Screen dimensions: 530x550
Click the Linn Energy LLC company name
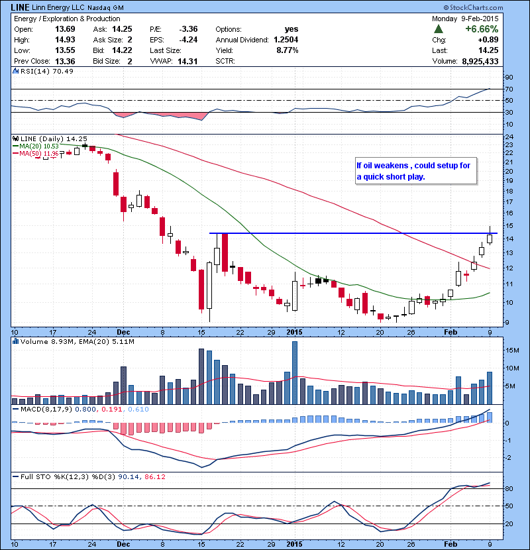coord(58,7)
